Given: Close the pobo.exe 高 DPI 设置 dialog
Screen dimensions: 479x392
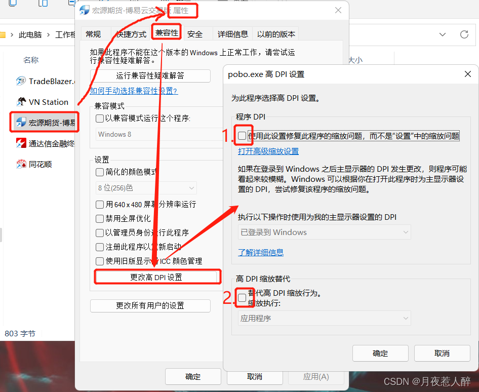Looking at the screenshot, I should [x=467, y=74].
